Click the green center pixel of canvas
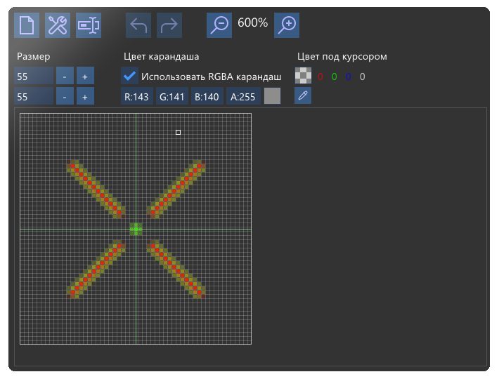499x379 pixels. pos(136,229)
